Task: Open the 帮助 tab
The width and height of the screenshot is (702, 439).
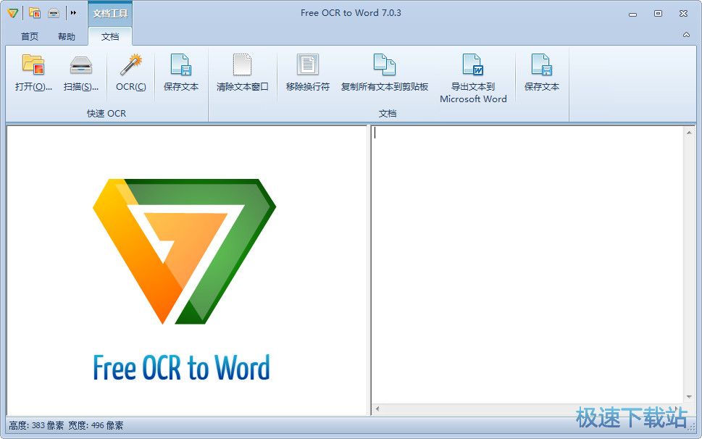Action: coord(67,35)
